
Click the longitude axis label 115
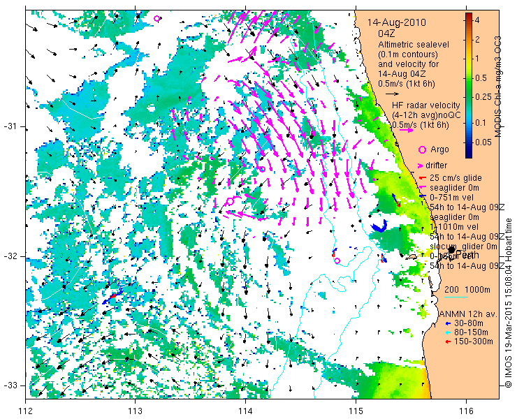[x=356, y=411]
